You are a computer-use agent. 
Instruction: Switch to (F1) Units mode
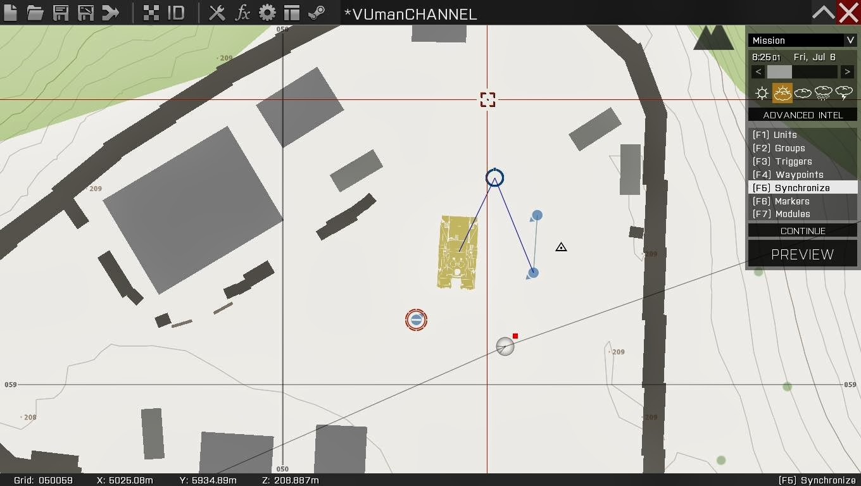tap(802, 135)
